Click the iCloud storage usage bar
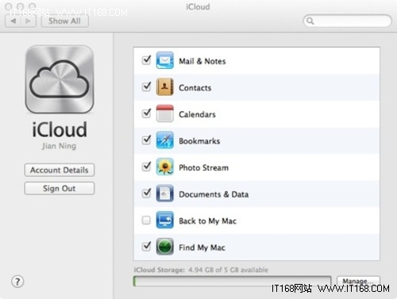Screen dimensions: 397x299 [232, 282]
